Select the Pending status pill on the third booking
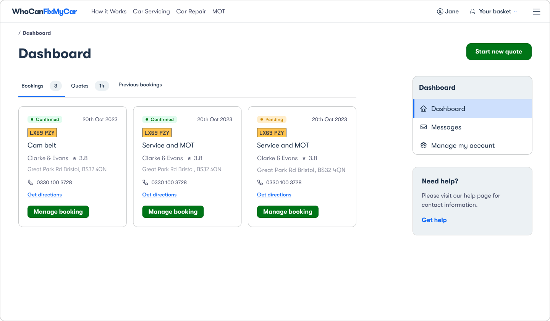Image resolution: width=550 pixels, height=321 pixels. pos(272,119)
